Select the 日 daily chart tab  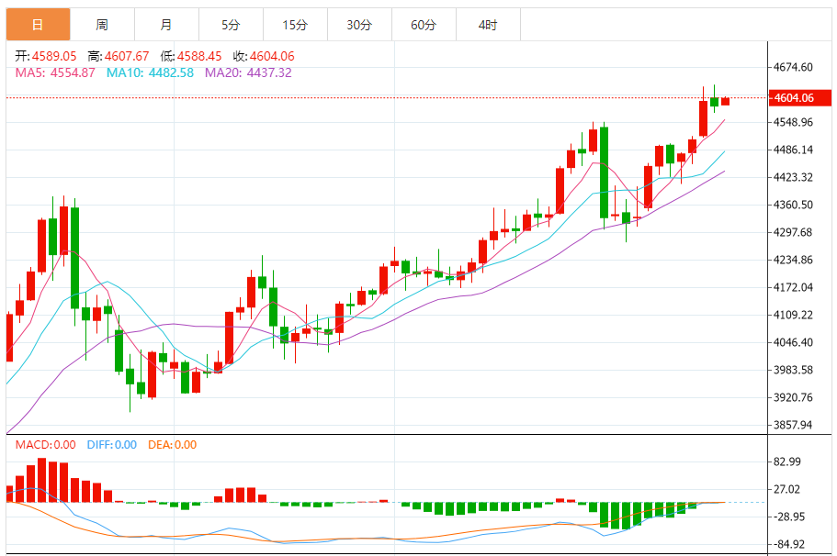37,25
